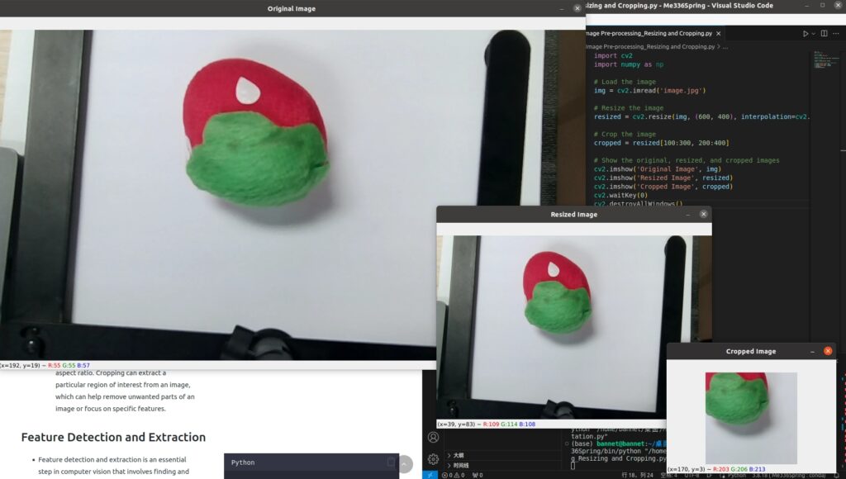Minimize the Original Image window

click(562, 8)
